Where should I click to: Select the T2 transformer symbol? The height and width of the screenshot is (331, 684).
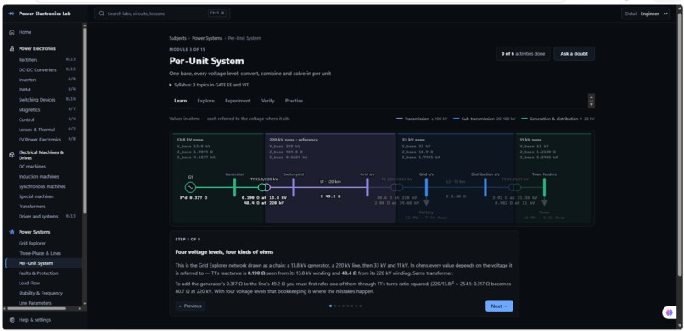tap(396, 187)
